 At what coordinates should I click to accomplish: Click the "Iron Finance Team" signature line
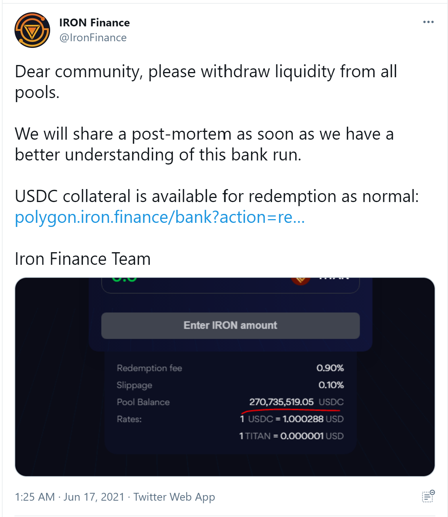[83, 259]
